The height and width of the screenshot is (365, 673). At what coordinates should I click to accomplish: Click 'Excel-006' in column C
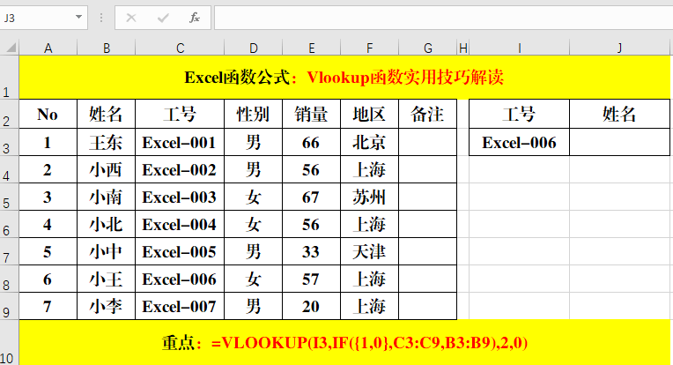(x=180, y=279)
